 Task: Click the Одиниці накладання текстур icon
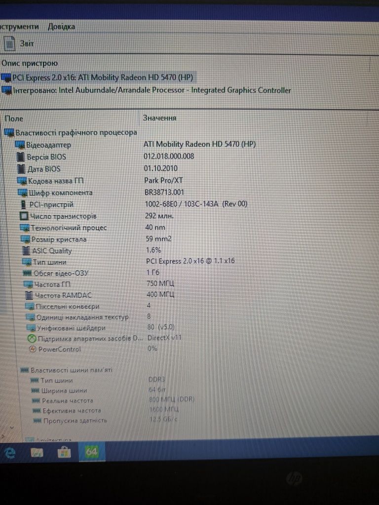30,317
